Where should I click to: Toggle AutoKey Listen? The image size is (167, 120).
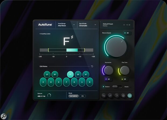click(45, 34)
